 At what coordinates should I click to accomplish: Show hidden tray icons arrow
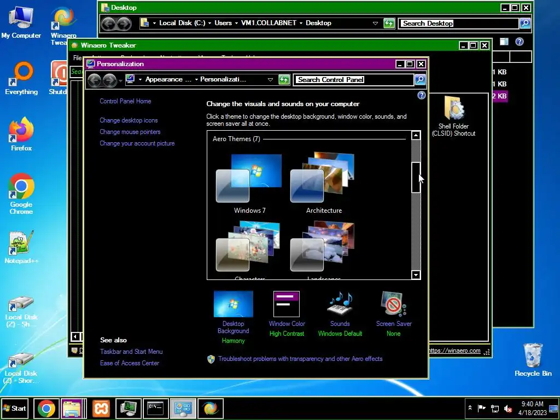pyautogui.click(x=470, y=408)
